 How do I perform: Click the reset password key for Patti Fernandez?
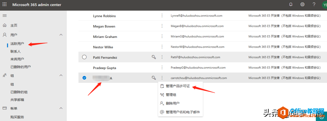coord(154,57)
